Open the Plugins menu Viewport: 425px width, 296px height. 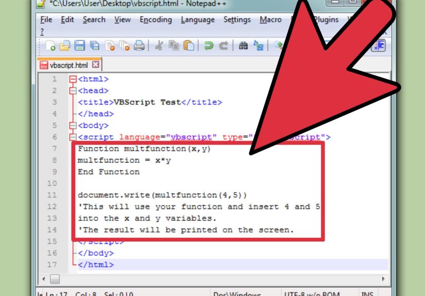pos(326,20)
